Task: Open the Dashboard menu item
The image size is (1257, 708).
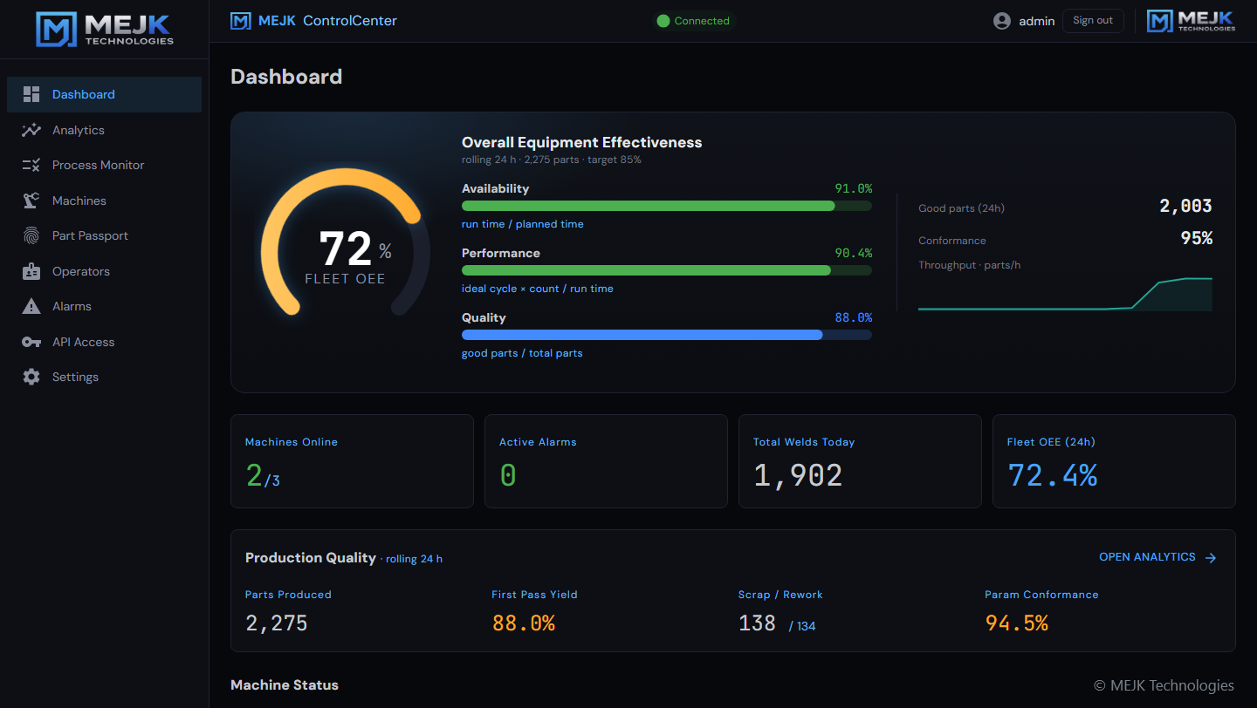Action: click(x=104, y=94)
